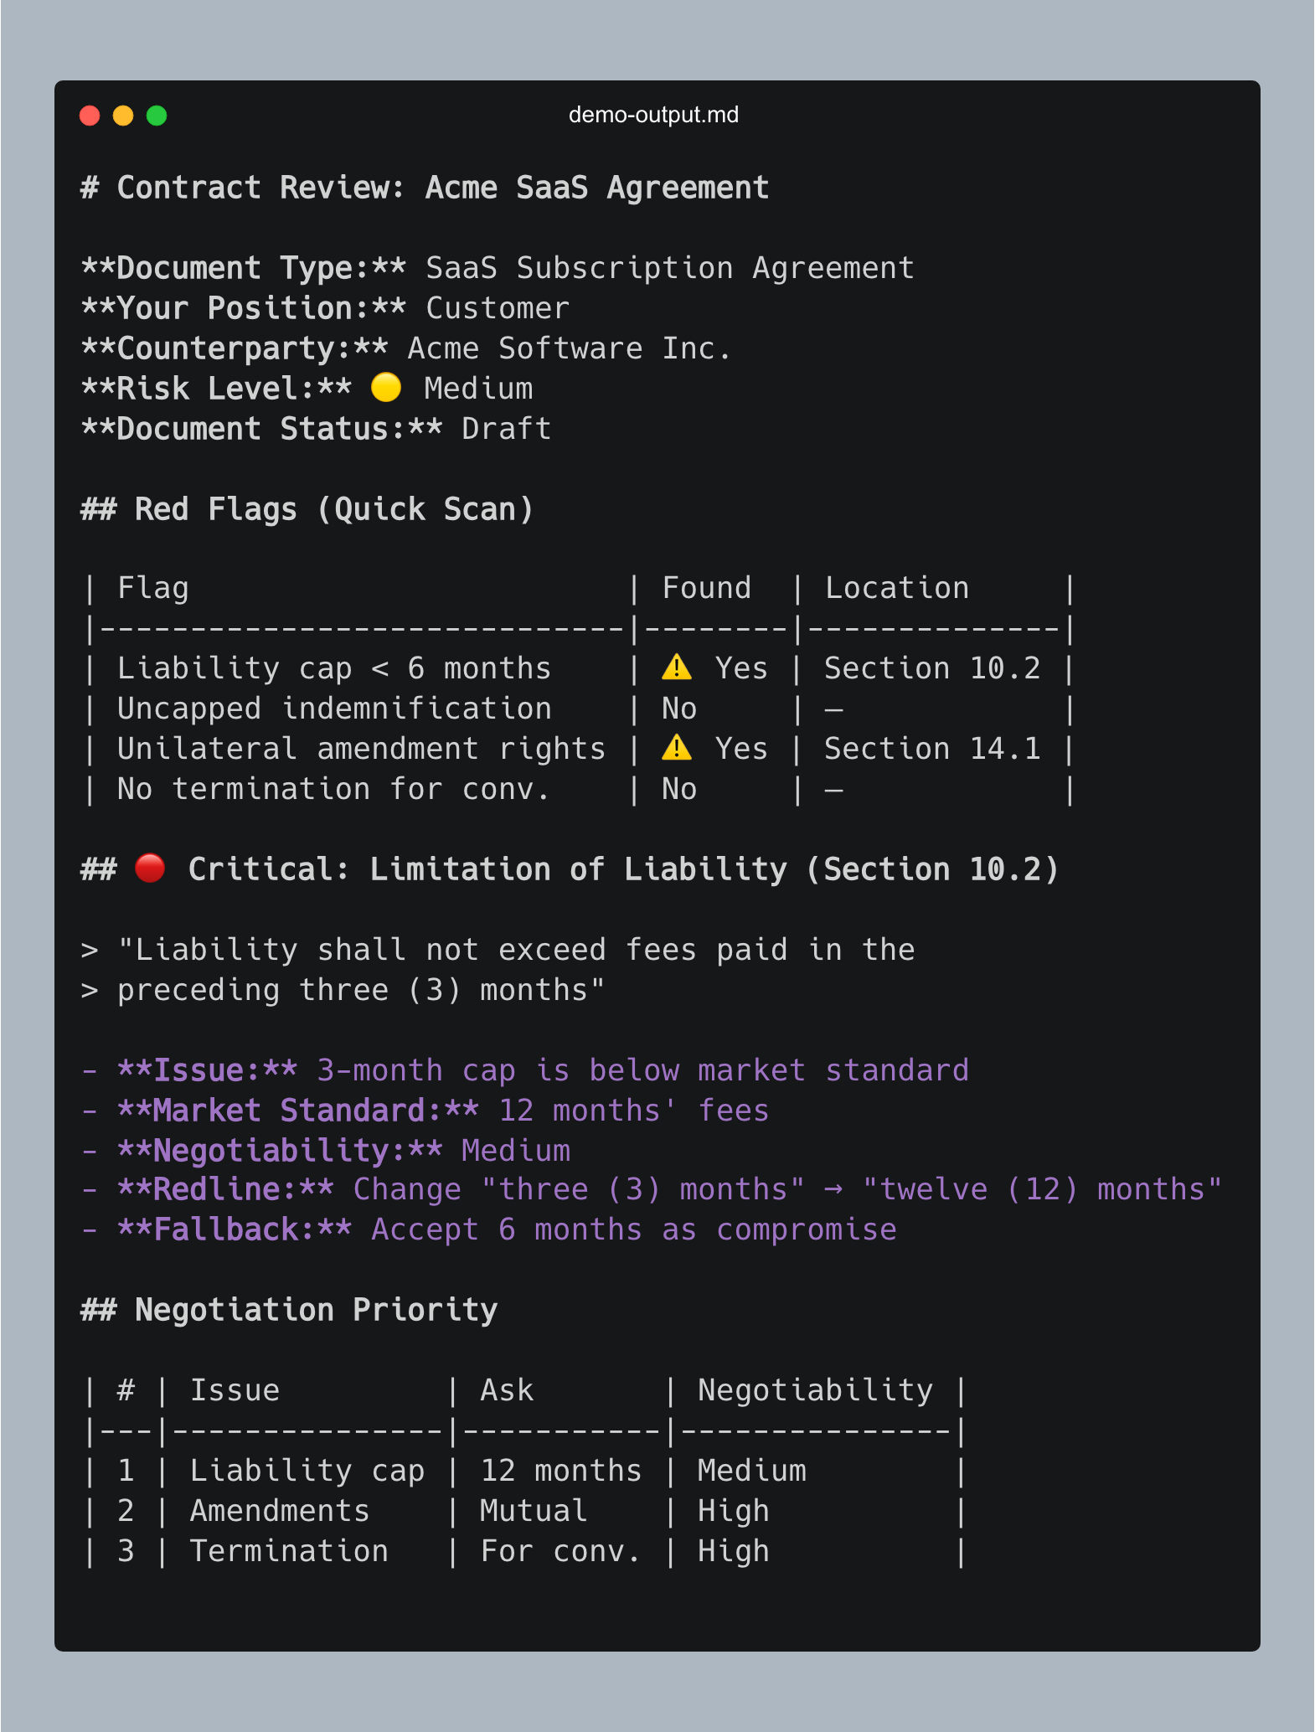The width and height of the screenshot is (1315, 1732).
Task: Click the 'Found' column header
Action: point(706,588)
